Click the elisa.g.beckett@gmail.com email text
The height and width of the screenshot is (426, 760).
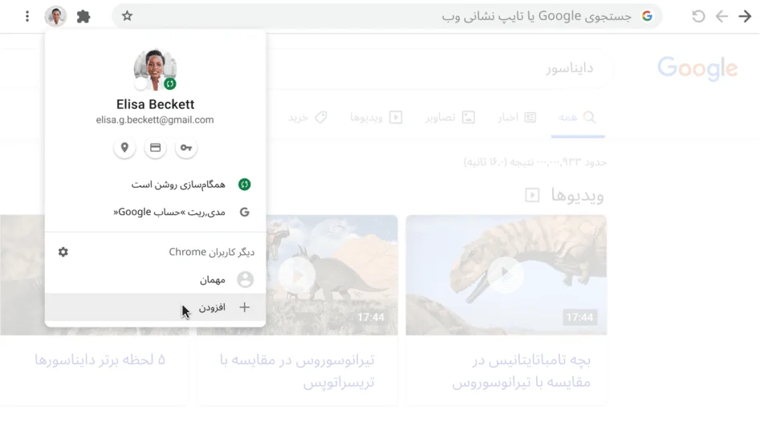pyautogui.click(x=155, y=120)
